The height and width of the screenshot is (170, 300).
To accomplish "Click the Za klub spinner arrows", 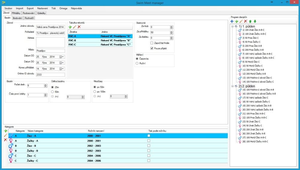I will (x=171, y=27).
